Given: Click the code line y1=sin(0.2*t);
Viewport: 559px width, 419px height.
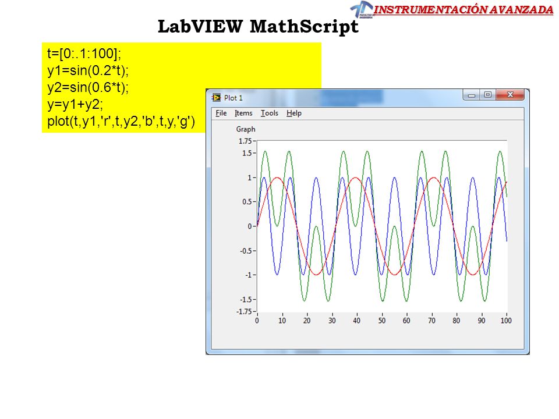Looking at the screenshot, I should [88, 70].
